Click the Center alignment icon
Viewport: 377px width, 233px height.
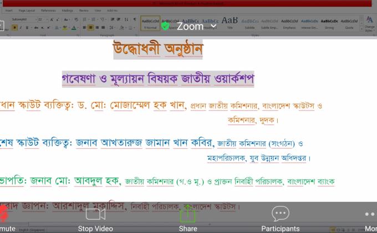[91, 27]
